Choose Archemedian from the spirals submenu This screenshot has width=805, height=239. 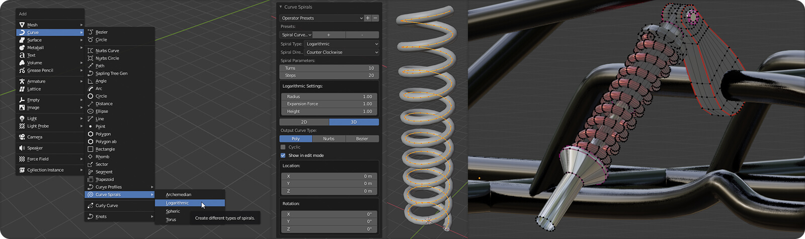pos(179,194)
